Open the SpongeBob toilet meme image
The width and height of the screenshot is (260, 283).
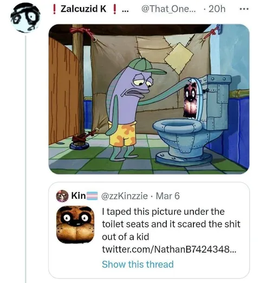click(x=149, y=99)
